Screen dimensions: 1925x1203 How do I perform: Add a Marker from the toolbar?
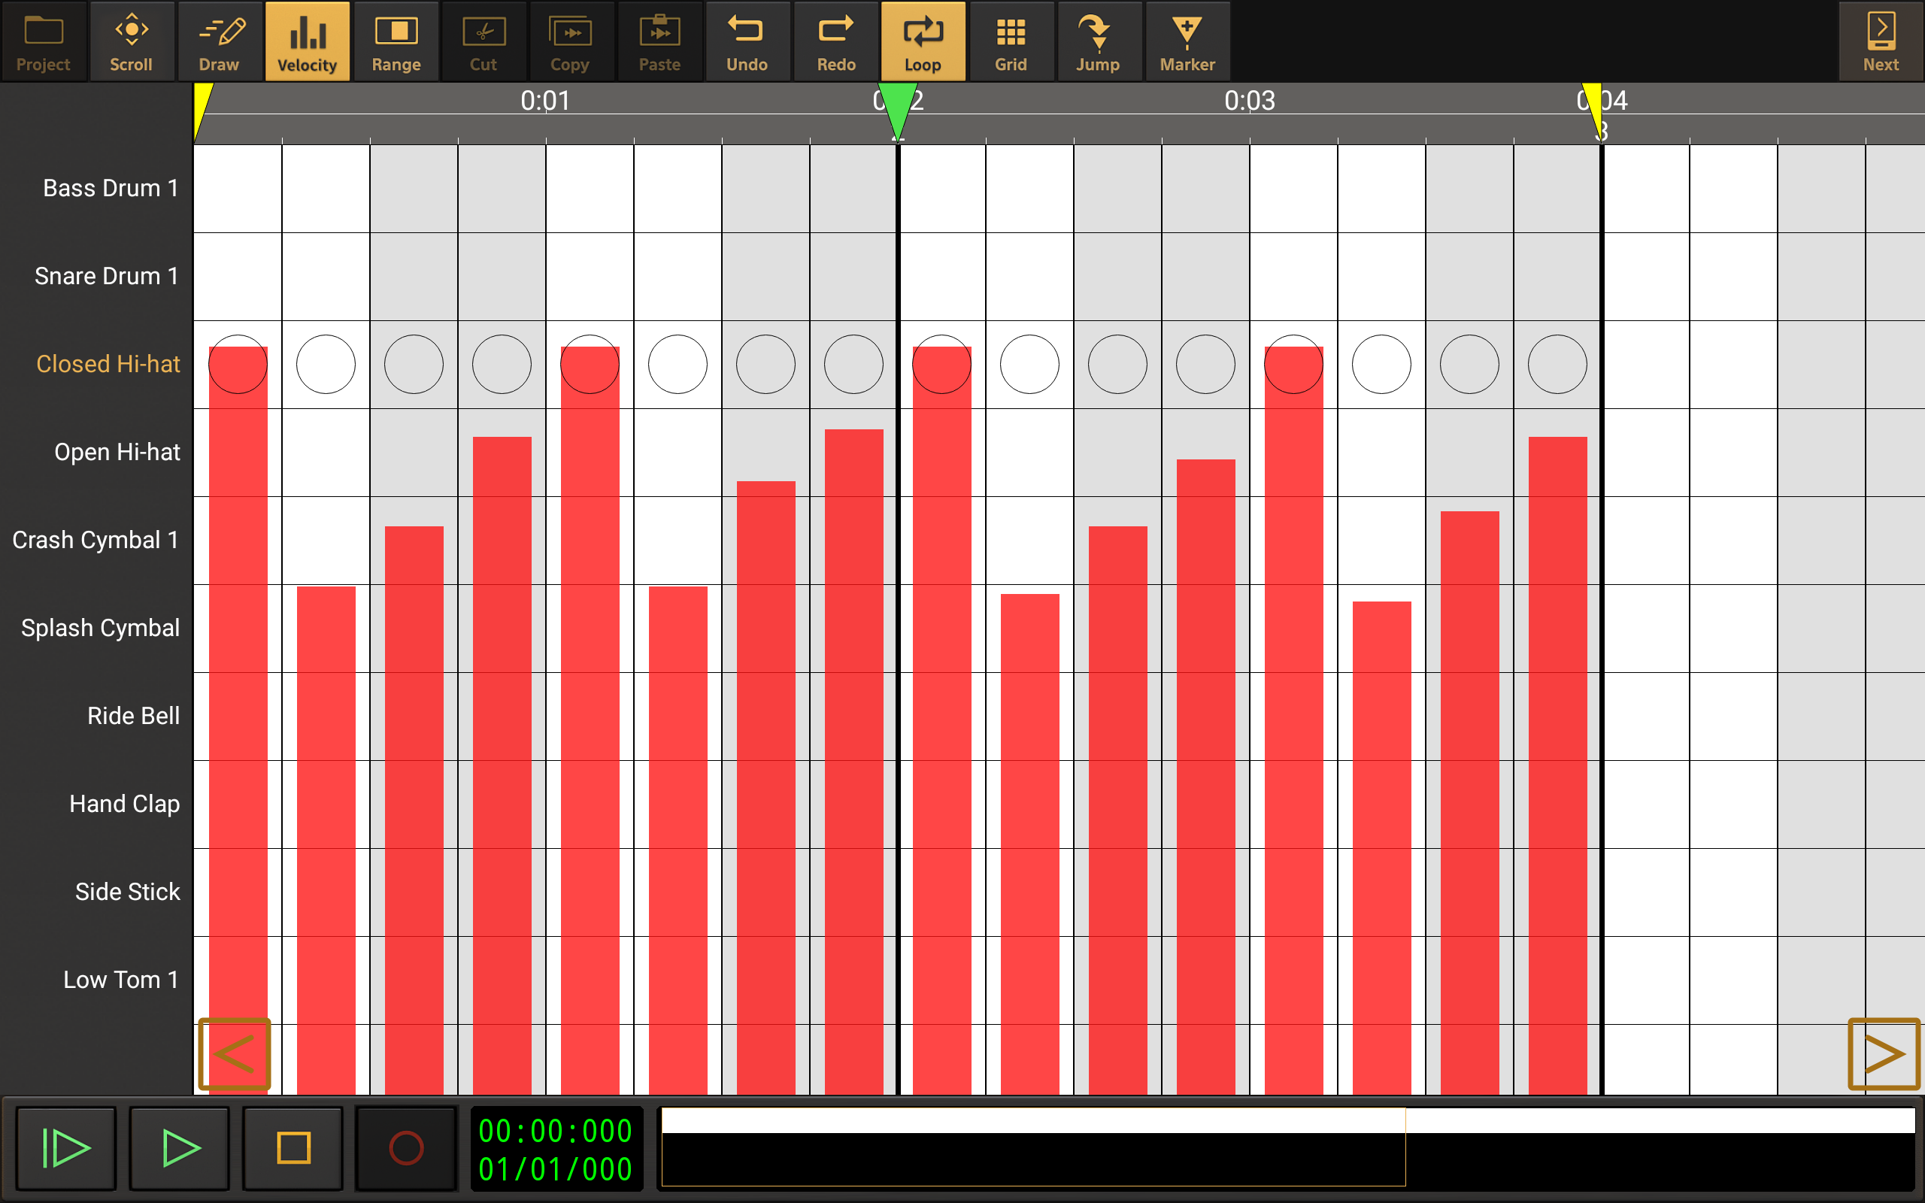1187,41
